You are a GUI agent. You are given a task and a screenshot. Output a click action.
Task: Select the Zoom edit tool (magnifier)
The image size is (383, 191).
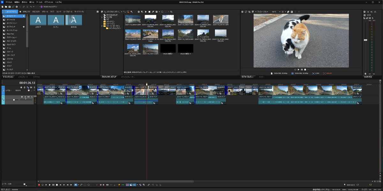[x=88, y=185]
